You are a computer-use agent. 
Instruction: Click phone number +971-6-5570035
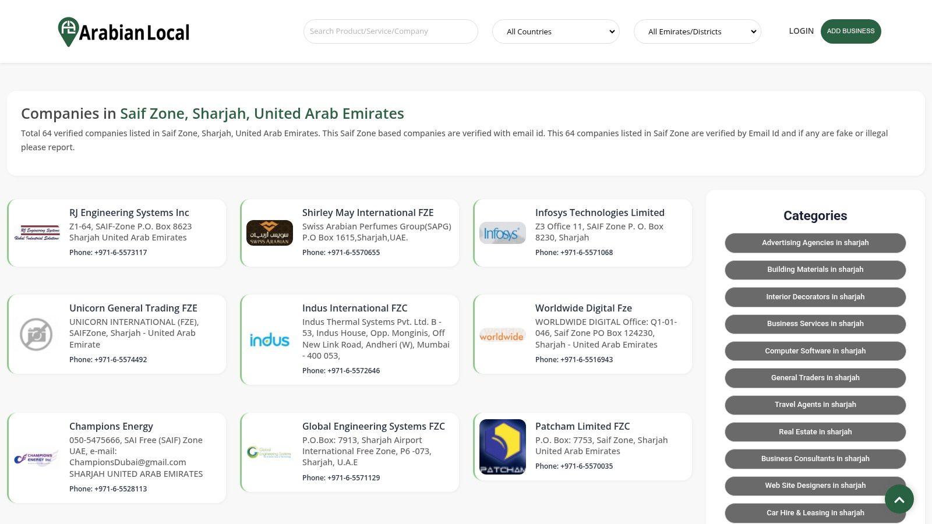(x=587, y=466)
